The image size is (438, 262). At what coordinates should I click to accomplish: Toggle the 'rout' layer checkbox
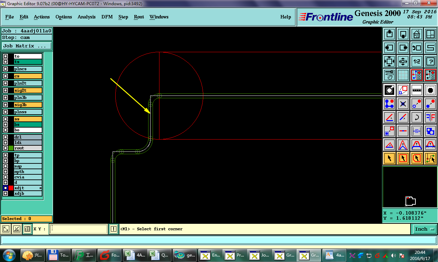pyautogui.click(x=5, y=148)
